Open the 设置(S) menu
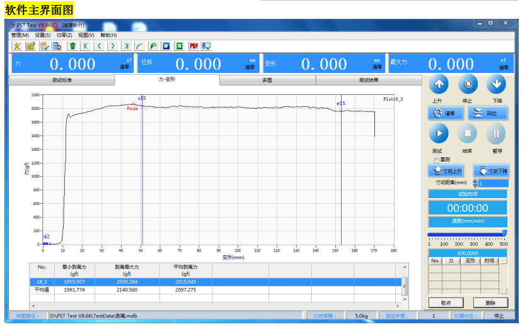Image resolution: width=525 pixels, height=327 pixels. point(43,35)
